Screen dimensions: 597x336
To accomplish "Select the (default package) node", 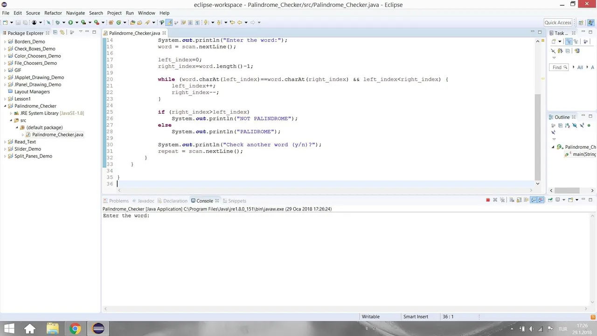I will (x=44, y=127).
